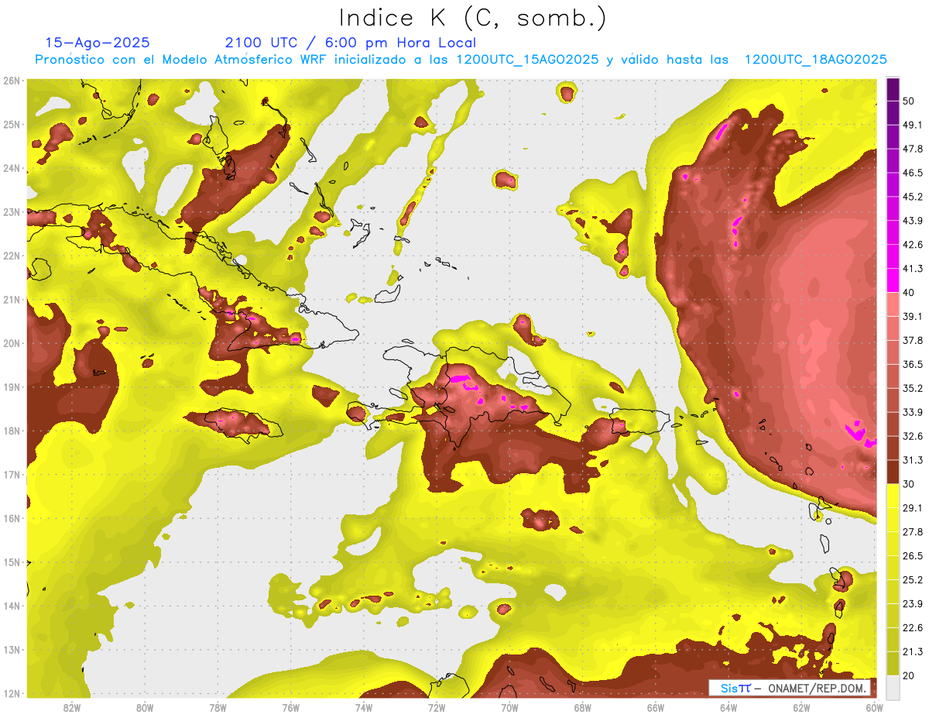Viewport: 929px width, 718px height.
Task: Click the colorbar value 39.1
Action: coord(912,316)
